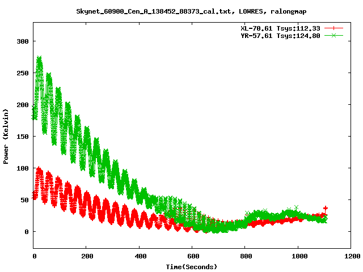Viewport: 363px width, 272px height.
Task: Click the y-axis label Power (Kelvin)
Action: point(6,137)
